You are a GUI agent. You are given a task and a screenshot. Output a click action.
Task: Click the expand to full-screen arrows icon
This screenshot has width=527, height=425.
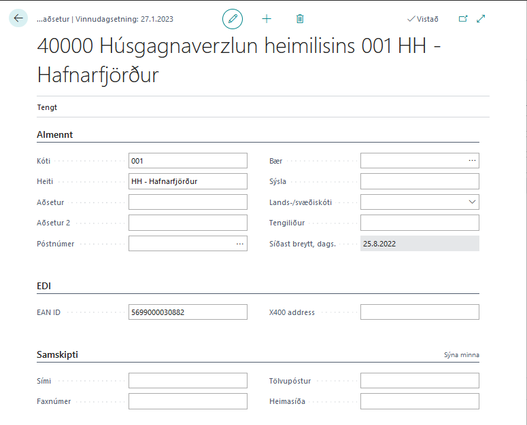pos(481,19)
